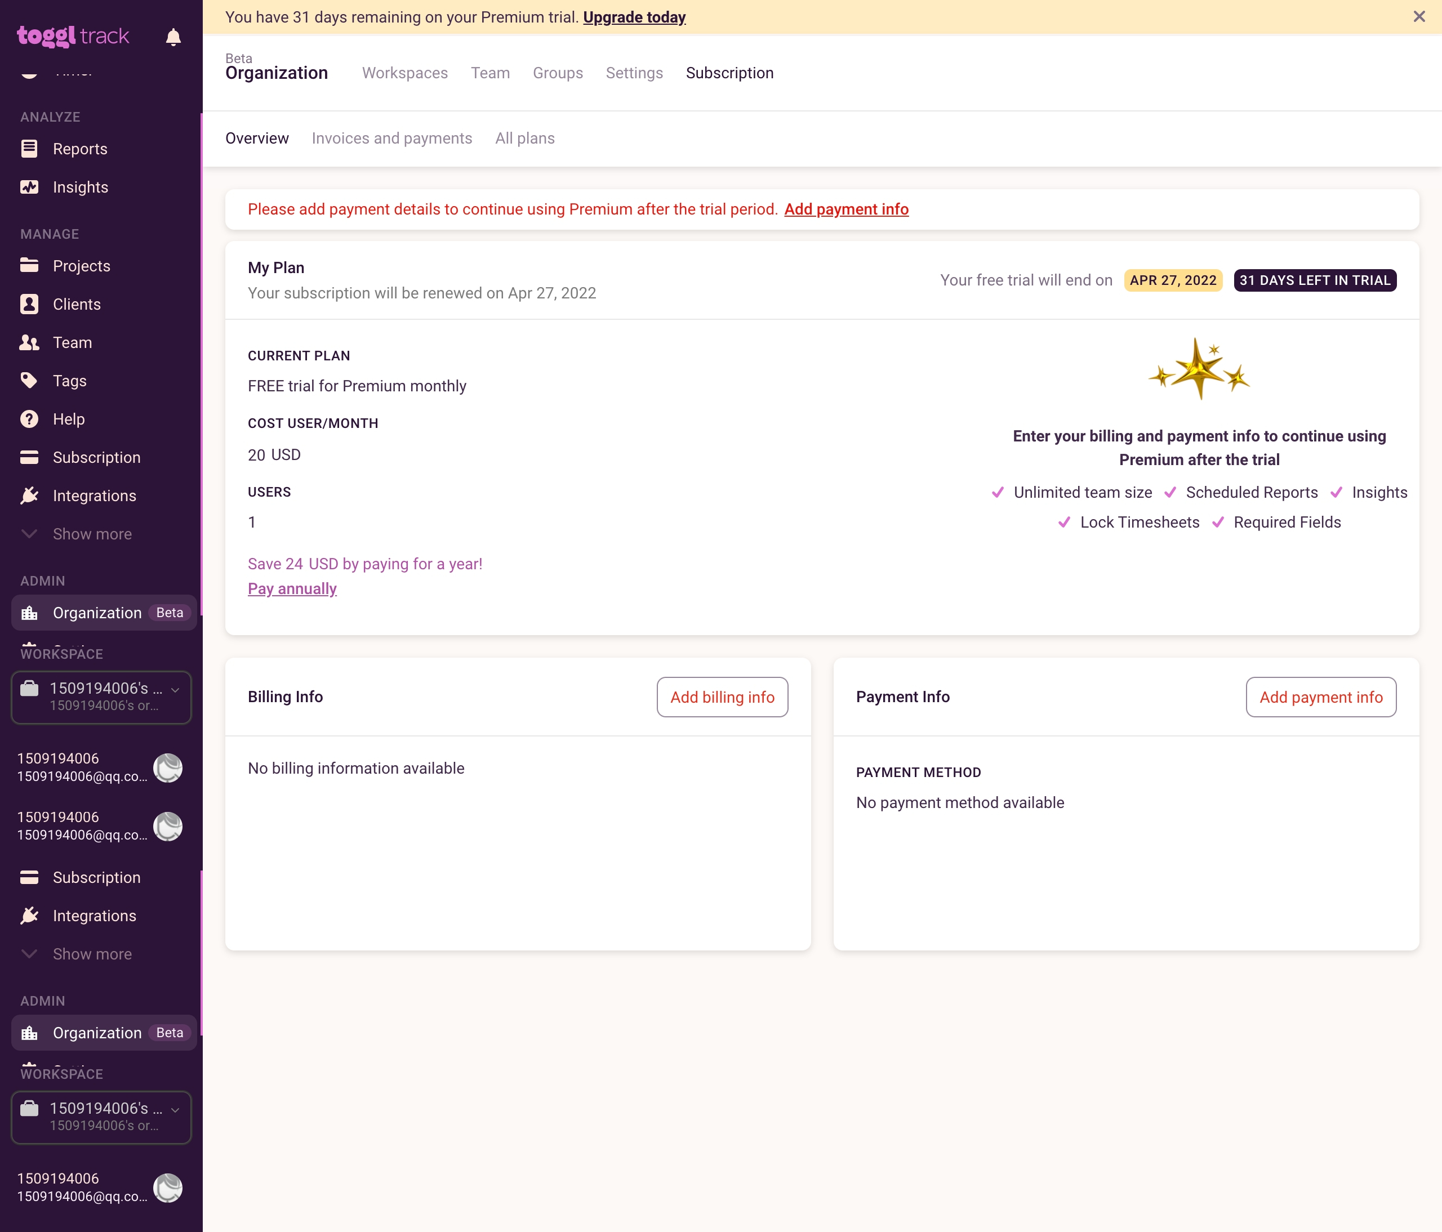Go to Projects folder icon
The width and height of the screenshot is (1442, 1232).
coord(29,265)
